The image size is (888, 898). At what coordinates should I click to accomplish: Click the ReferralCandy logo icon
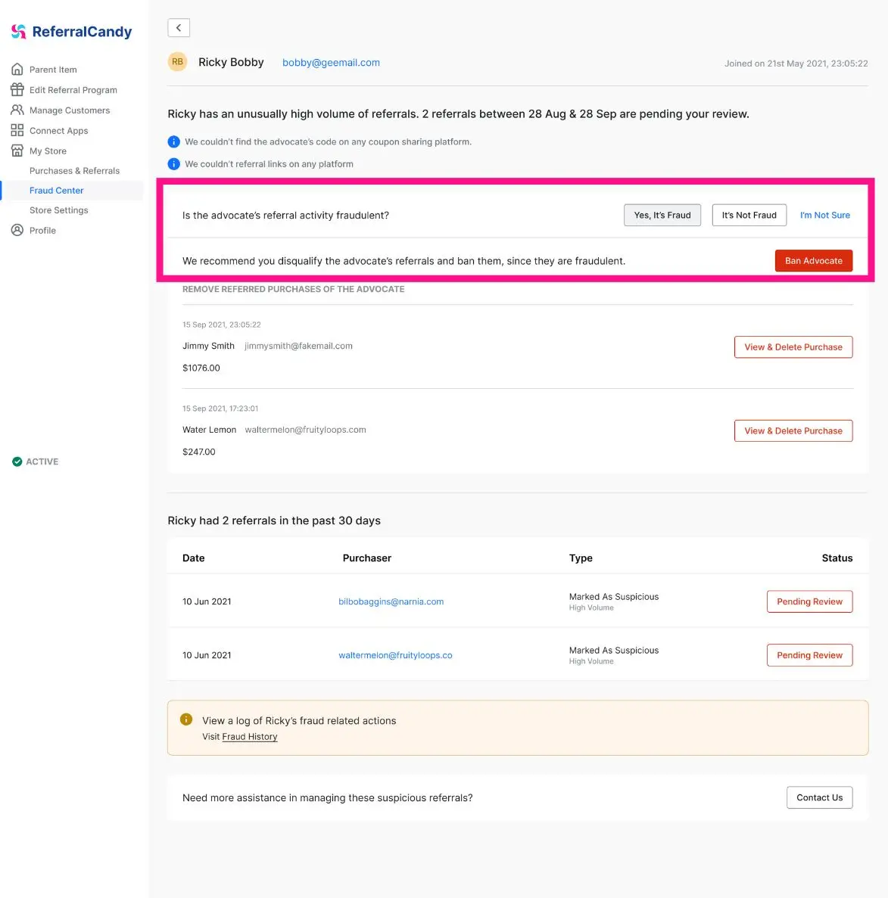coord(18,32)
